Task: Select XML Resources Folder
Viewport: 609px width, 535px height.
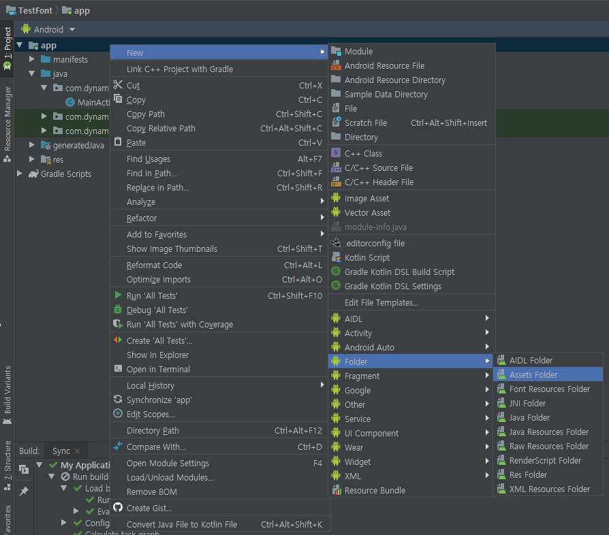Action: click(548, 489)
